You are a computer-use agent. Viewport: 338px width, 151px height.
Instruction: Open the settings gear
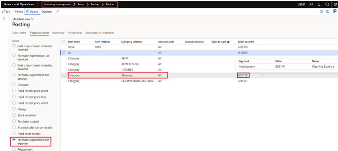[x=335, y=4]
